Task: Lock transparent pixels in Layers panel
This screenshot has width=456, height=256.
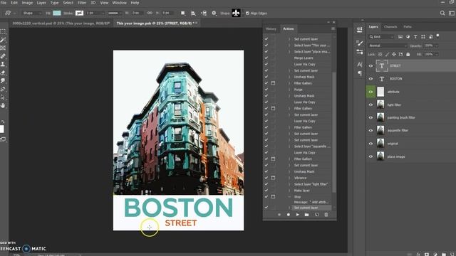Action: click(x=380, y=54)
